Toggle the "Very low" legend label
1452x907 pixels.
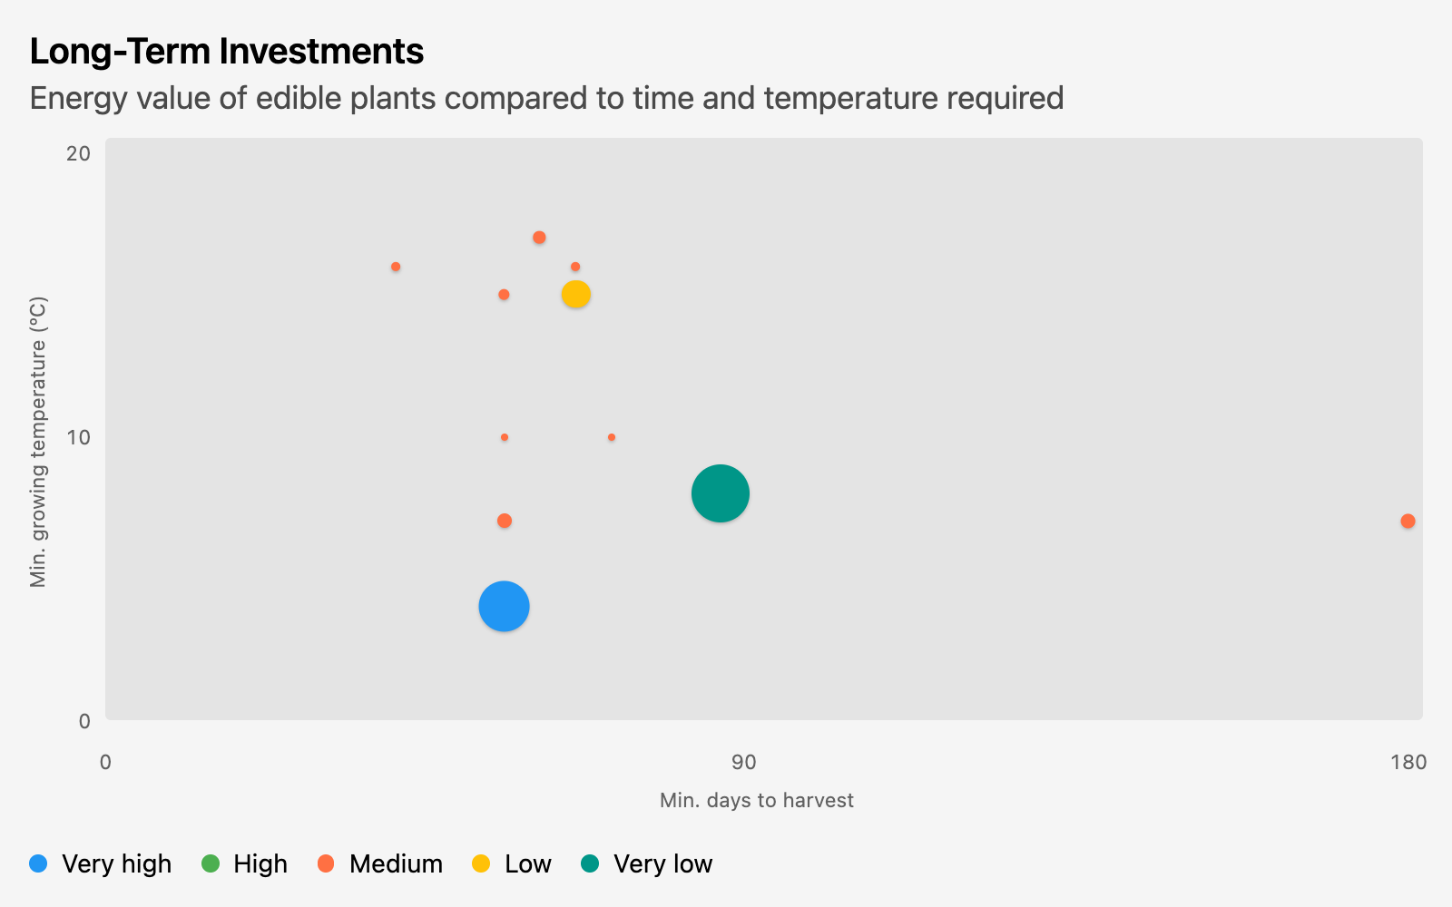(662, 863)
